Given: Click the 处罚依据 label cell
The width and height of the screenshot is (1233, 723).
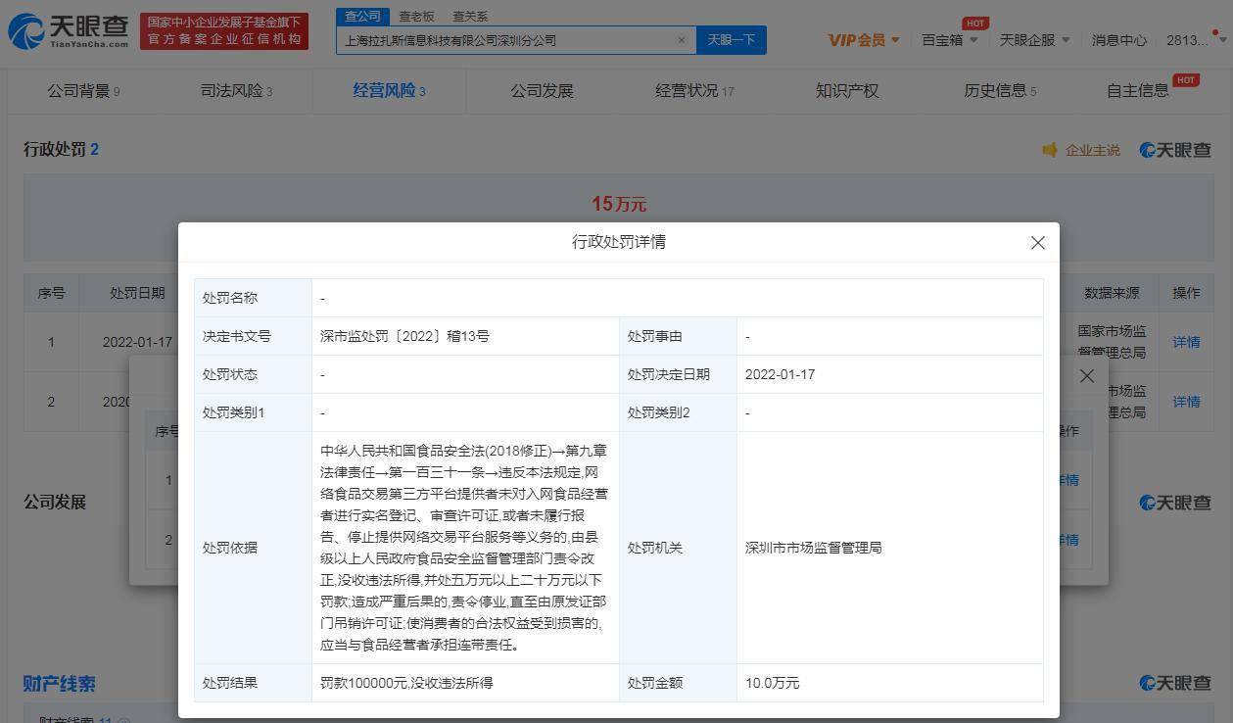Looking at the screenshot, I should [x=253, y=548].
